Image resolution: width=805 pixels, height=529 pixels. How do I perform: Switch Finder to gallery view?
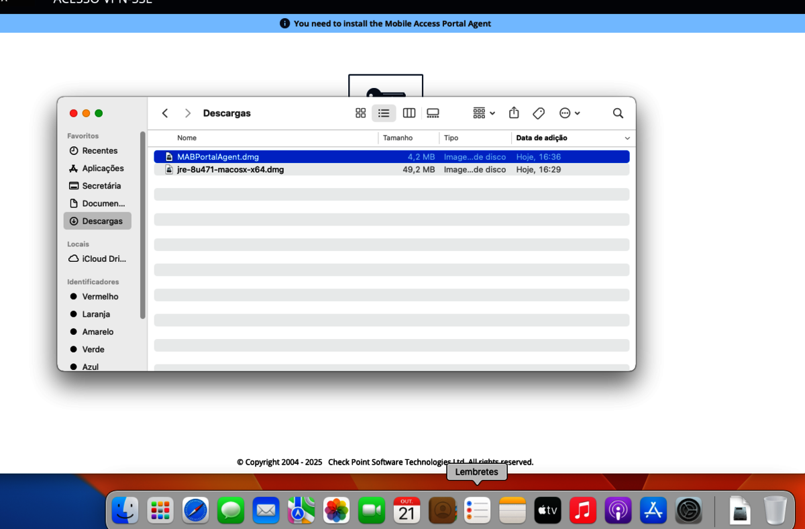pos(433,113)
